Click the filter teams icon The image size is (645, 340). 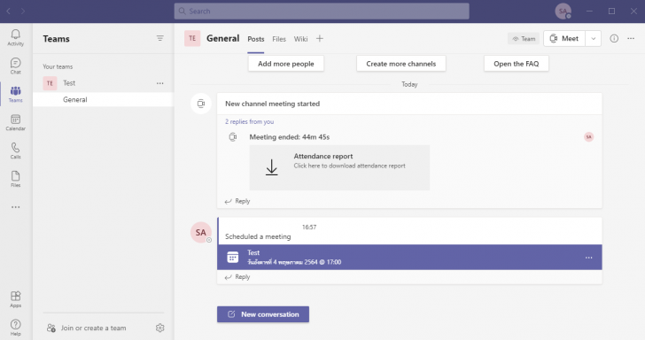[160, 38]
